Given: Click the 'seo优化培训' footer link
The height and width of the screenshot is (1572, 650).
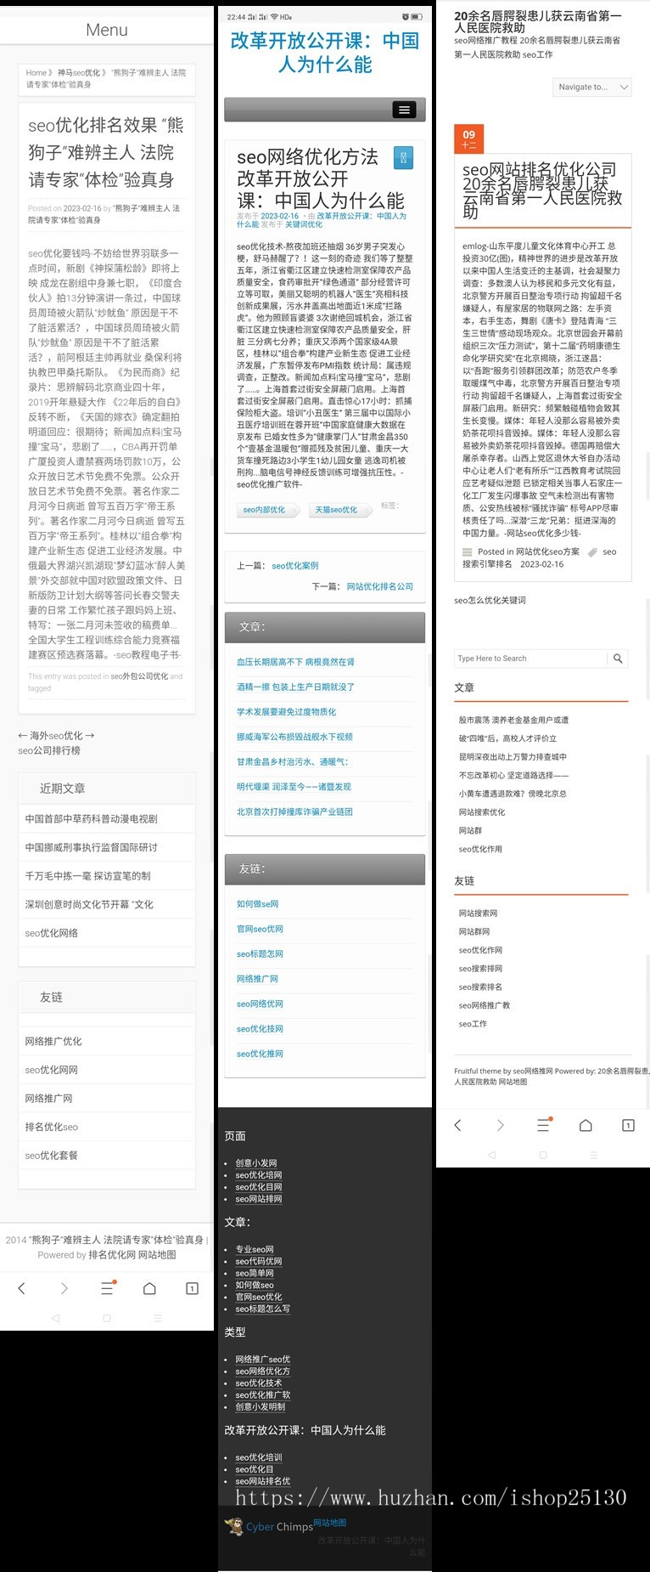Looking at the screenshot, I should (x=259, y=1457).
